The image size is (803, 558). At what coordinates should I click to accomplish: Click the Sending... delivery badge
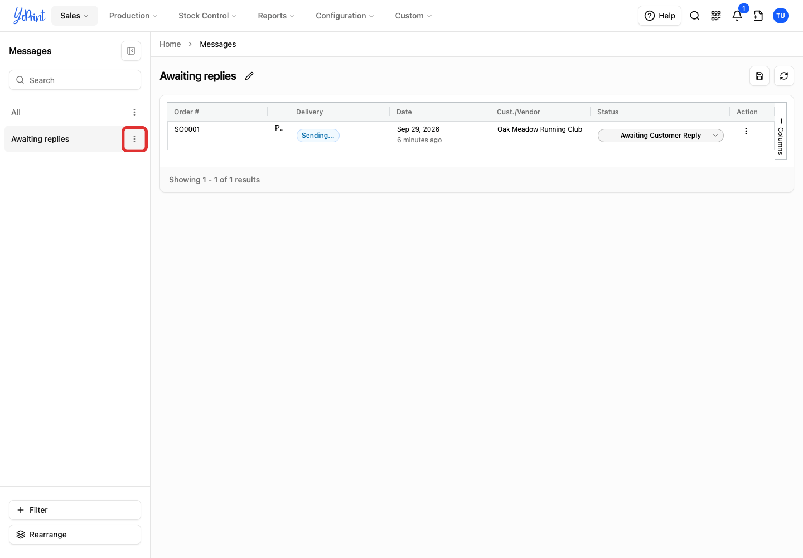click(318, 136)
